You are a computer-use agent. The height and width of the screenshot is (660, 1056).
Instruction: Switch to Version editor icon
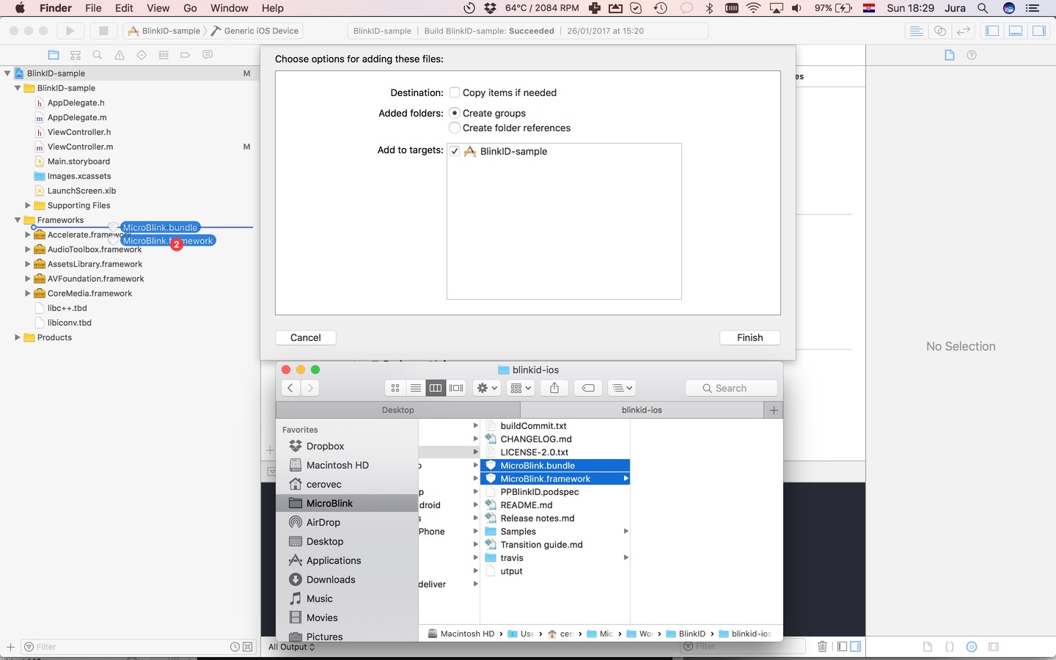pyautogui.click(x=964, y=31)
